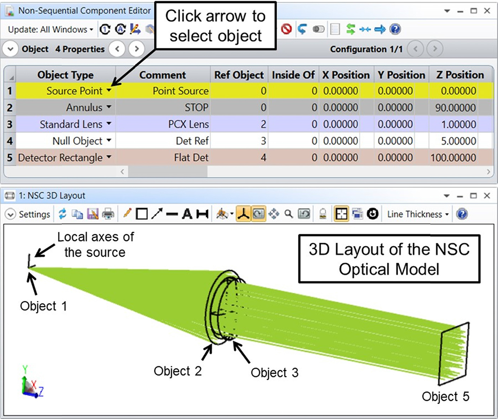Click the zoom magnifier icon
Image resolution: width=498 pixels, height=419 pixels.
point(288,214)
